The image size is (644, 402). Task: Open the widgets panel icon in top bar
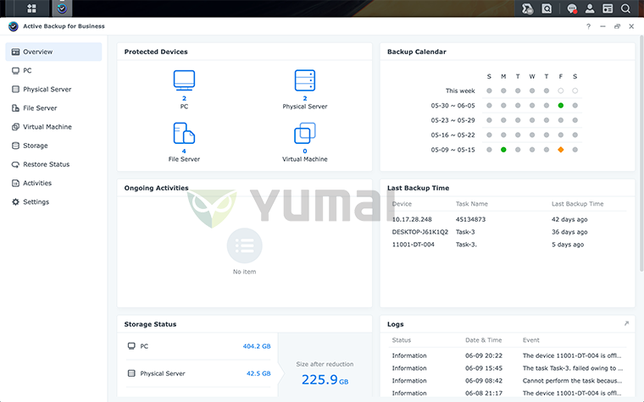[x=608, y=8]
